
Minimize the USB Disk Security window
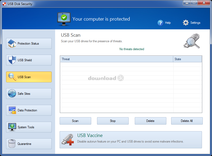[x=187, y=3]
